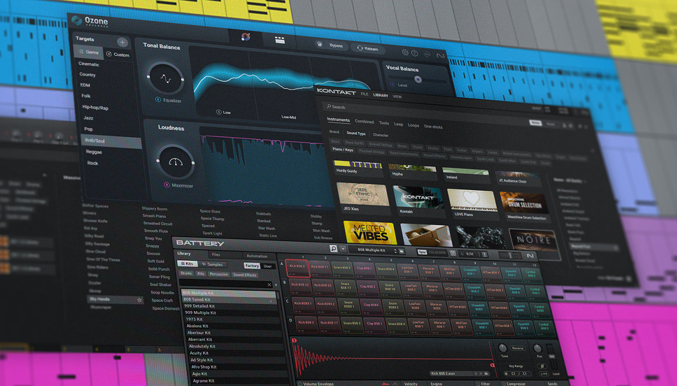Toggle the Maximizer power button

(167, 185)
